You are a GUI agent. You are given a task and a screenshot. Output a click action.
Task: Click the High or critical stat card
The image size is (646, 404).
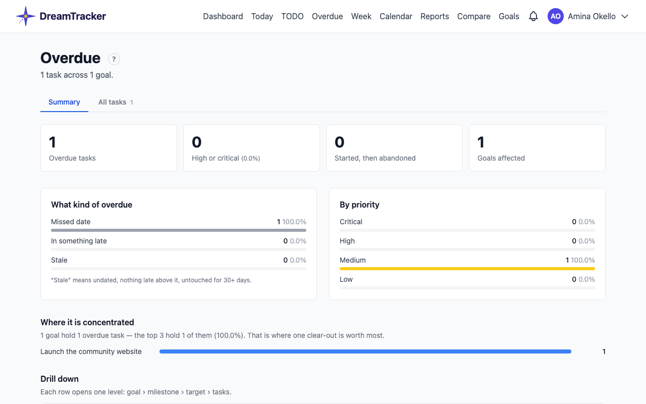click(x=251, y=148)
